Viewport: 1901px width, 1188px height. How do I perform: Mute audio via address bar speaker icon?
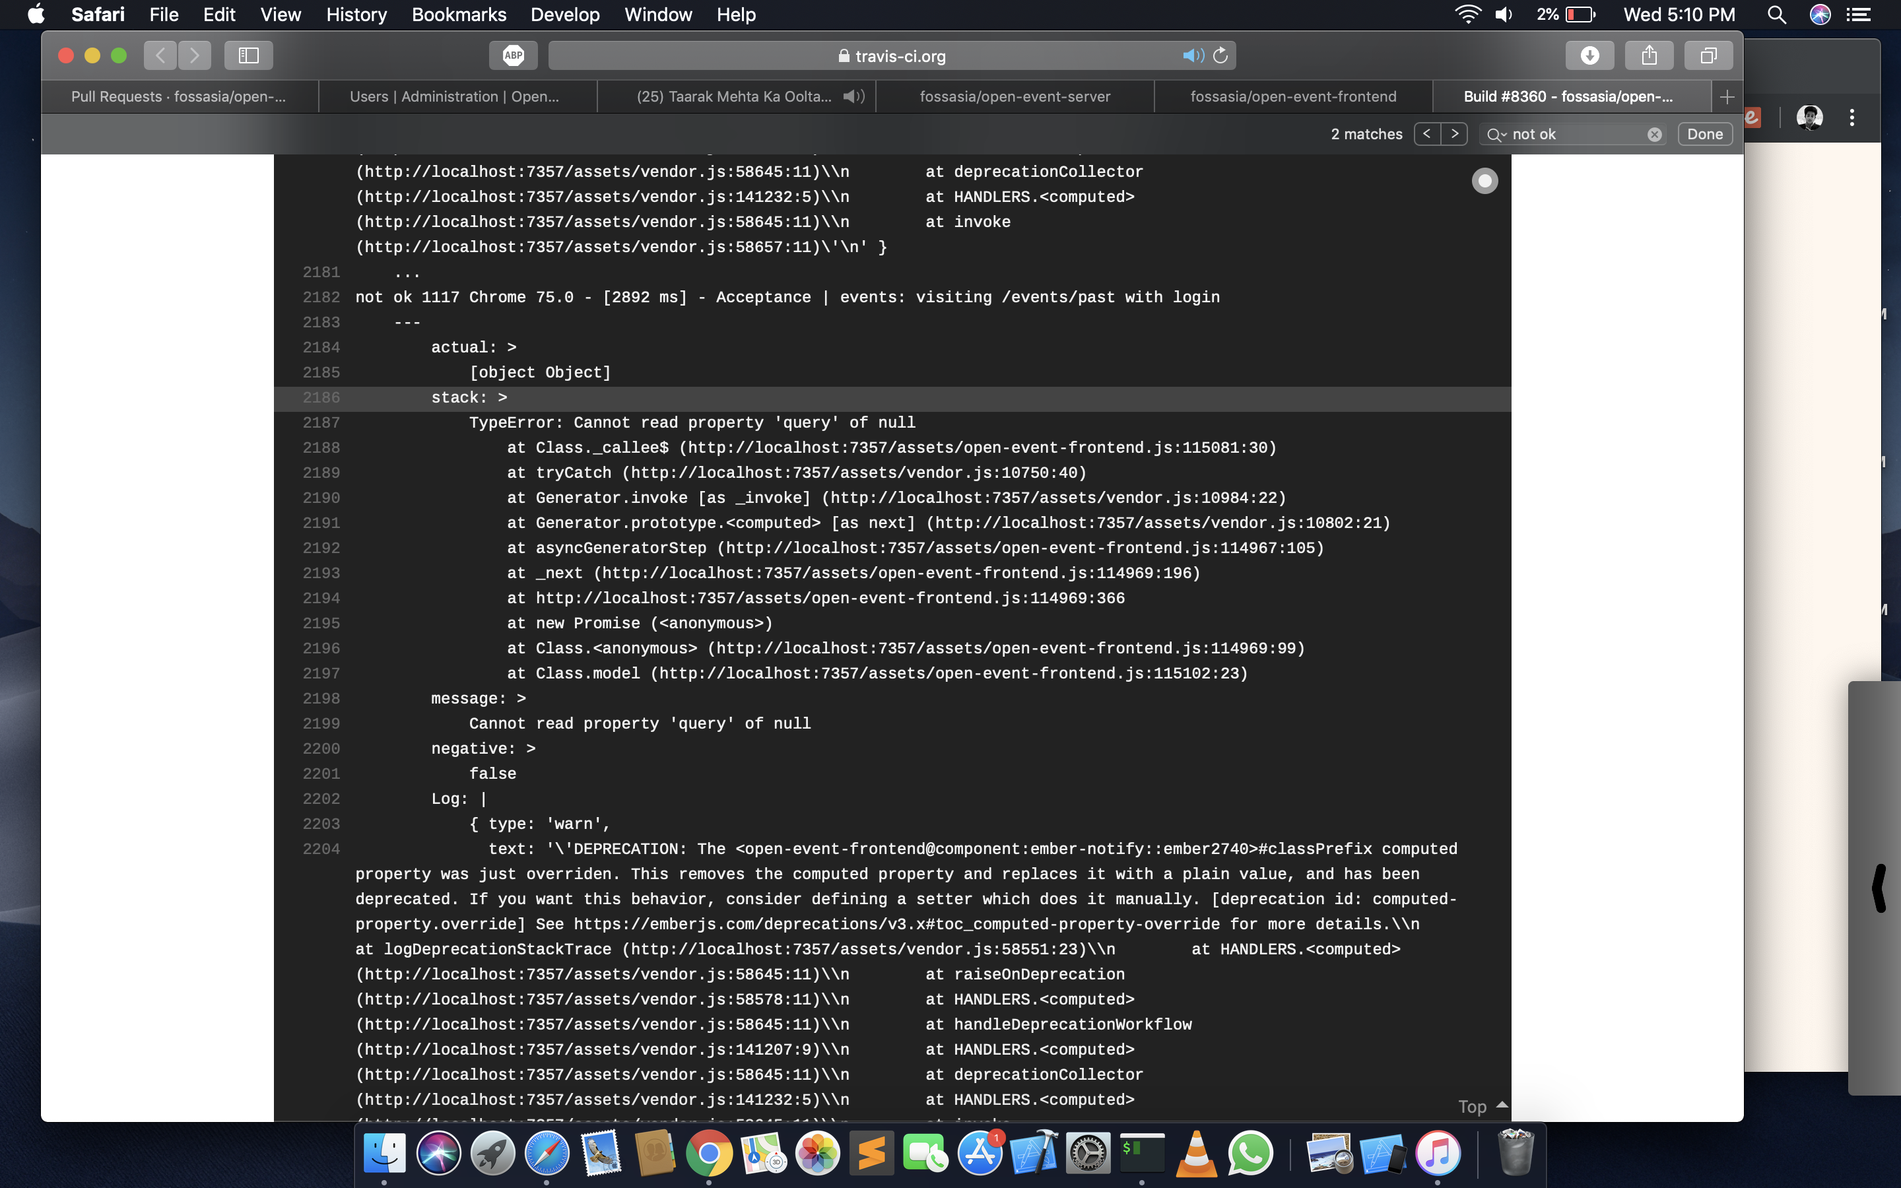click(x=1193, y=55)
